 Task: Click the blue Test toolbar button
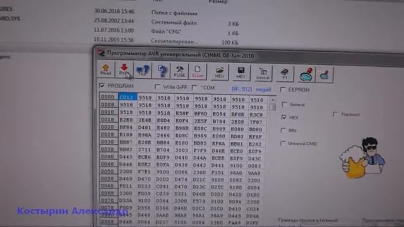pos(143,70)
